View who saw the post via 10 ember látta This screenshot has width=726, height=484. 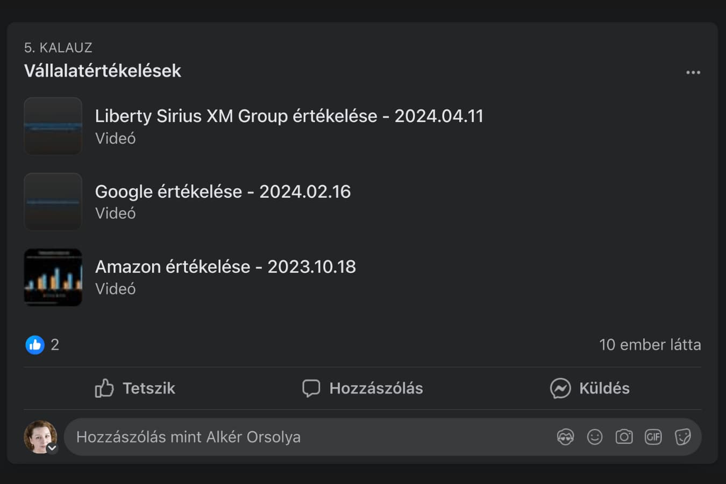pos(650,345)
